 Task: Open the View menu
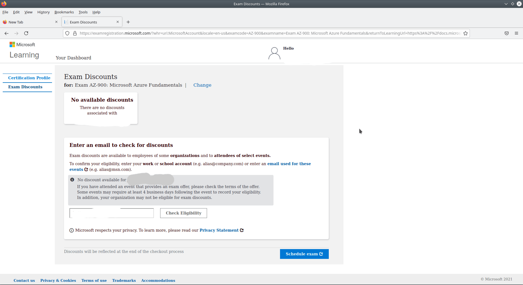pos(28,12)
